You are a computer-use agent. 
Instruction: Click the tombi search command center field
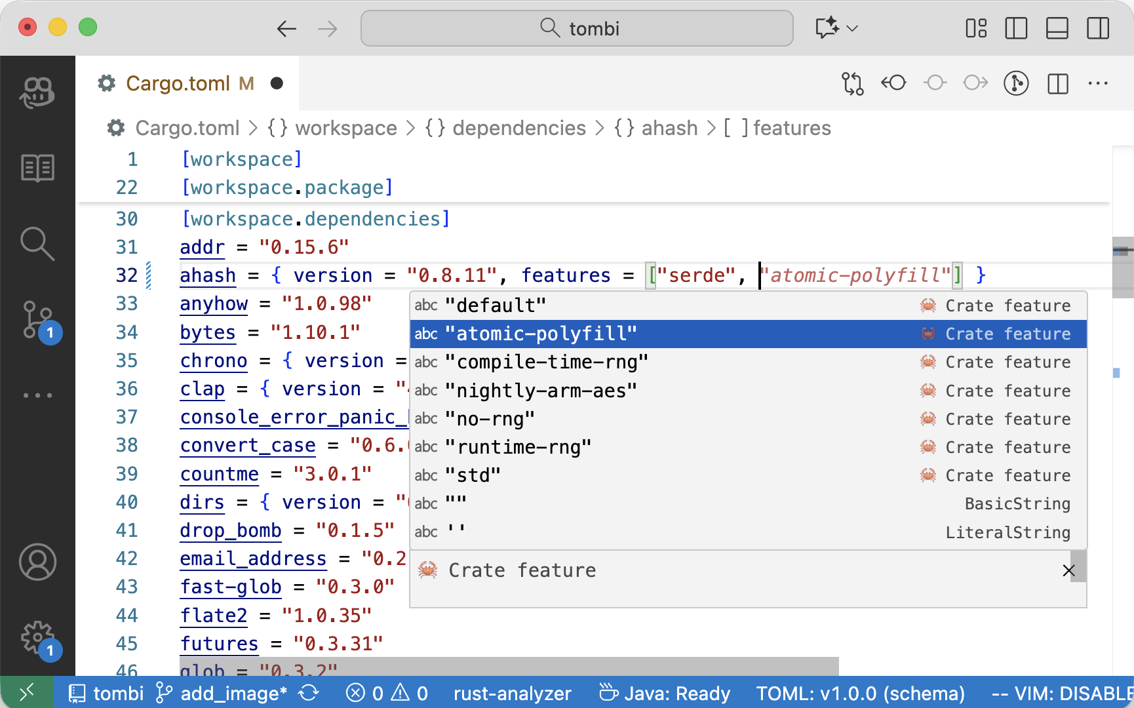[577, 28]
